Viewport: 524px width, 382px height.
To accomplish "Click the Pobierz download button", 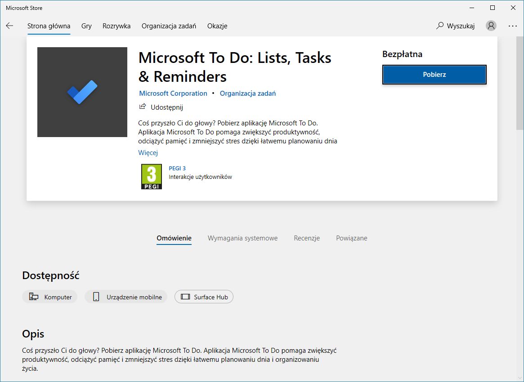I will click(x=434, y=74).
